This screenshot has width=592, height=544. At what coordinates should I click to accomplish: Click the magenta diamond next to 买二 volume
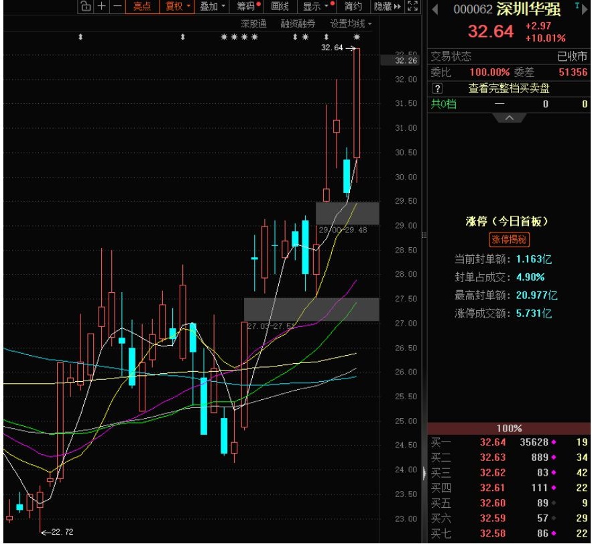[x=554, y=457]
